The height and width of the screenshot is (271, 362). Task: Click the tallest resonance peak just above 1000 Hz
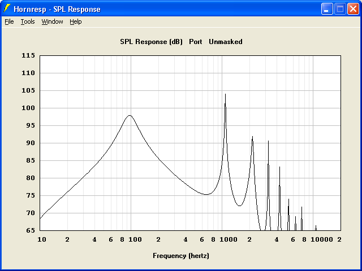point(225,94)
